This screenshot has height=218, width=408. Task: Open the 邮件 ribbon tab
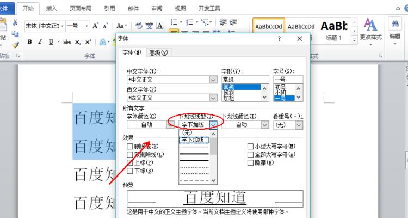point(133,8)
